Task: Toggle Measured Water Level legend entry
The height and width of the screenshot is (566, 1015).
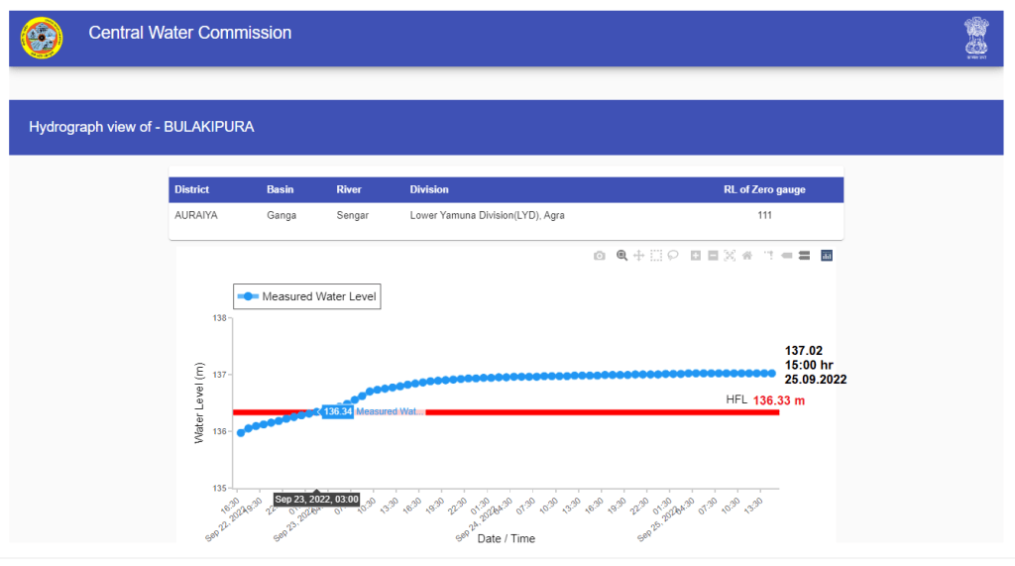Action: 306,296
